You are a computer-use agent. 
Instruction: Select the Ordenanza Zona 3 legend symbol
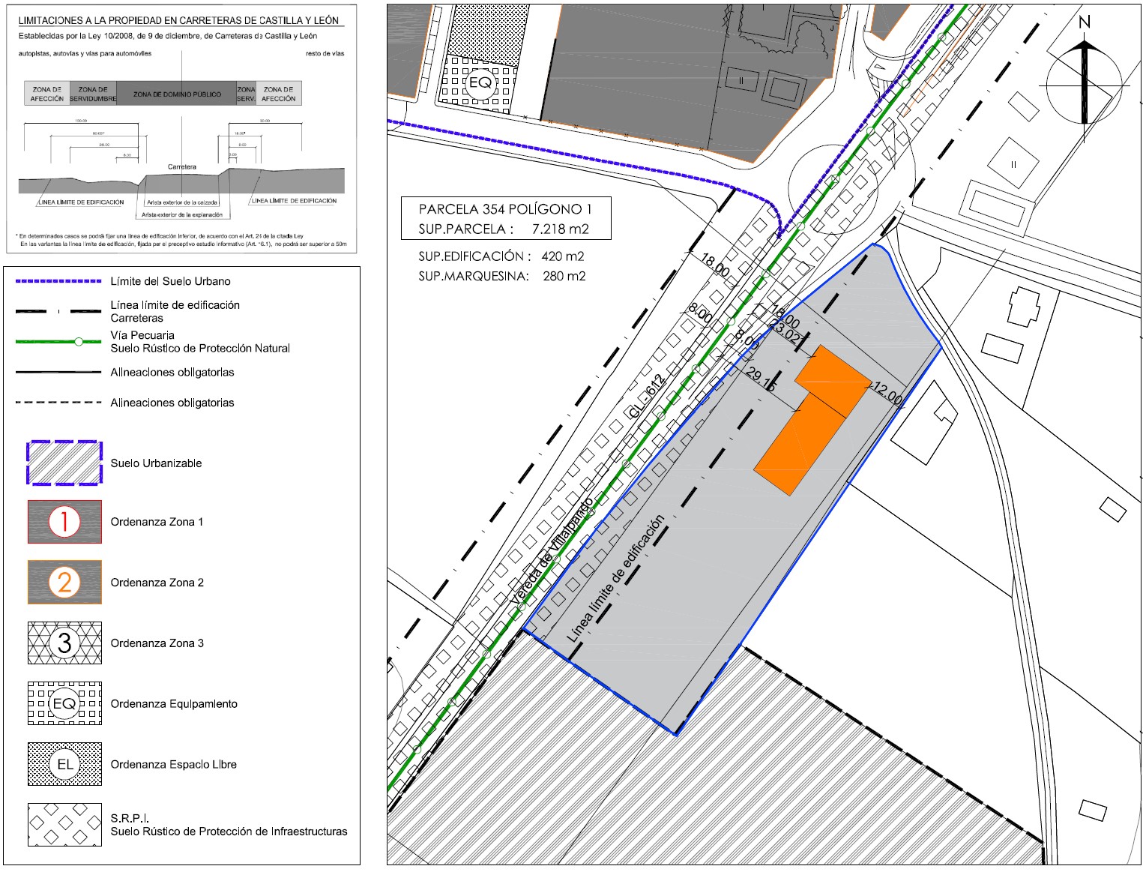click(x=64, y=643)
